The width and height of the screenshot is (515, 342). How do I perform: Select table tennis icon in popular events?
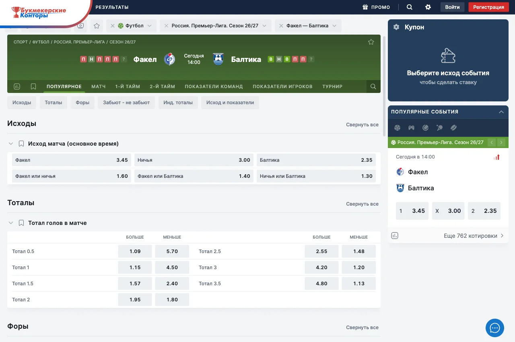coord(439,128)
